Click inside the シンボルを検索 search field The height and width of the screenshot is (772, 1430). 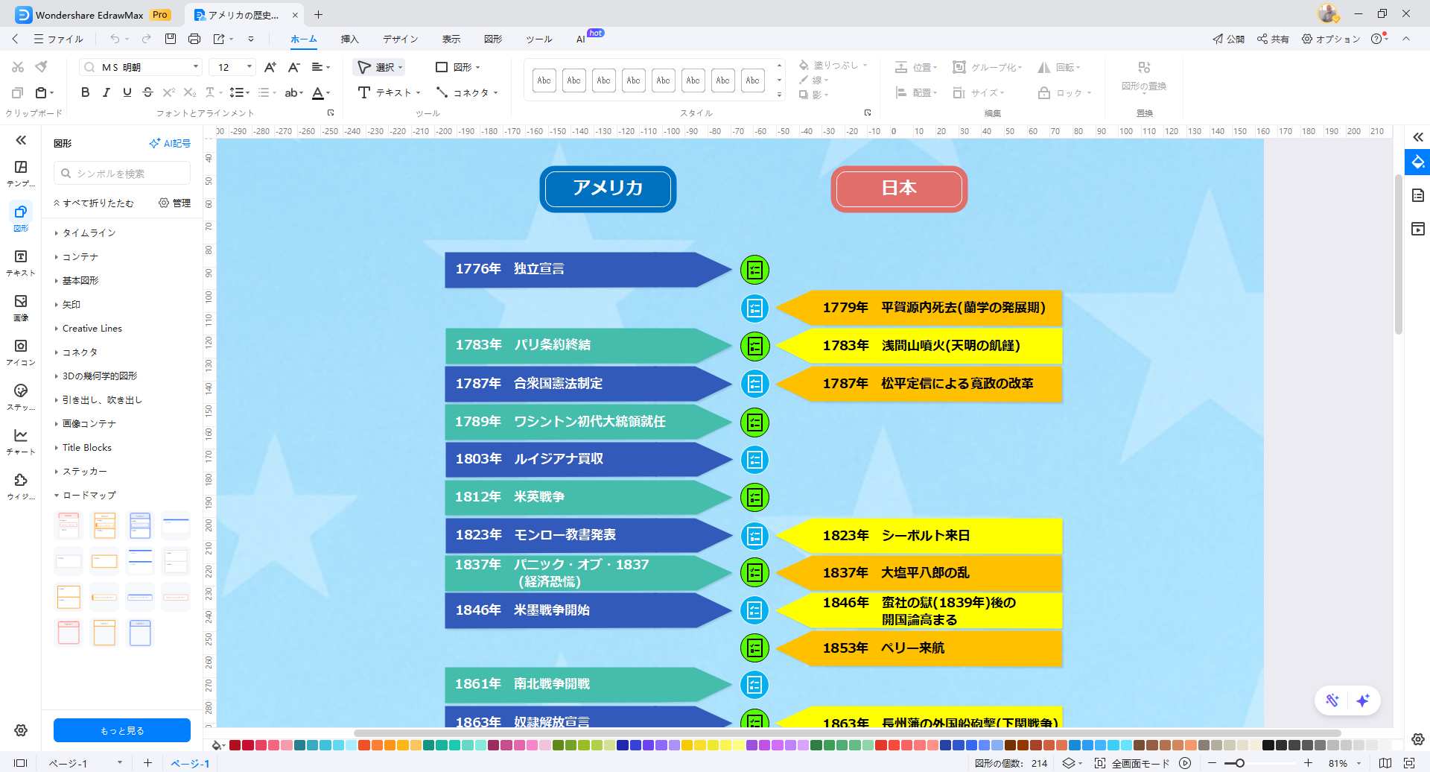click(121, 173)
